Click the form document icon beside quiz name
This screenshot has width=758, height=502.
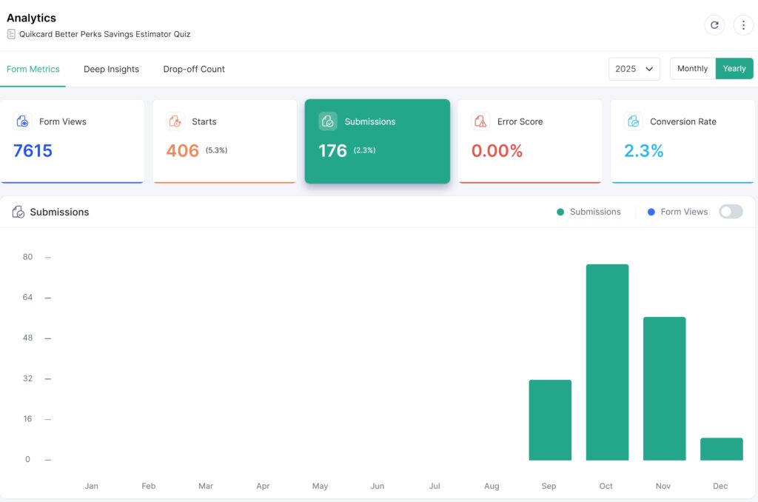click(x=11, y=34)
